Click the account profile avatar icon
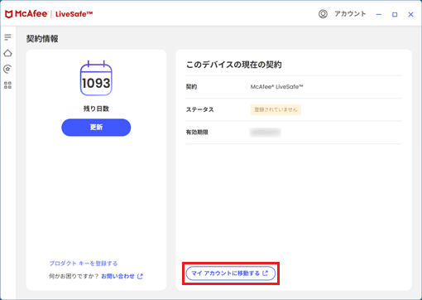422x300 pixels. click(323, 14)
